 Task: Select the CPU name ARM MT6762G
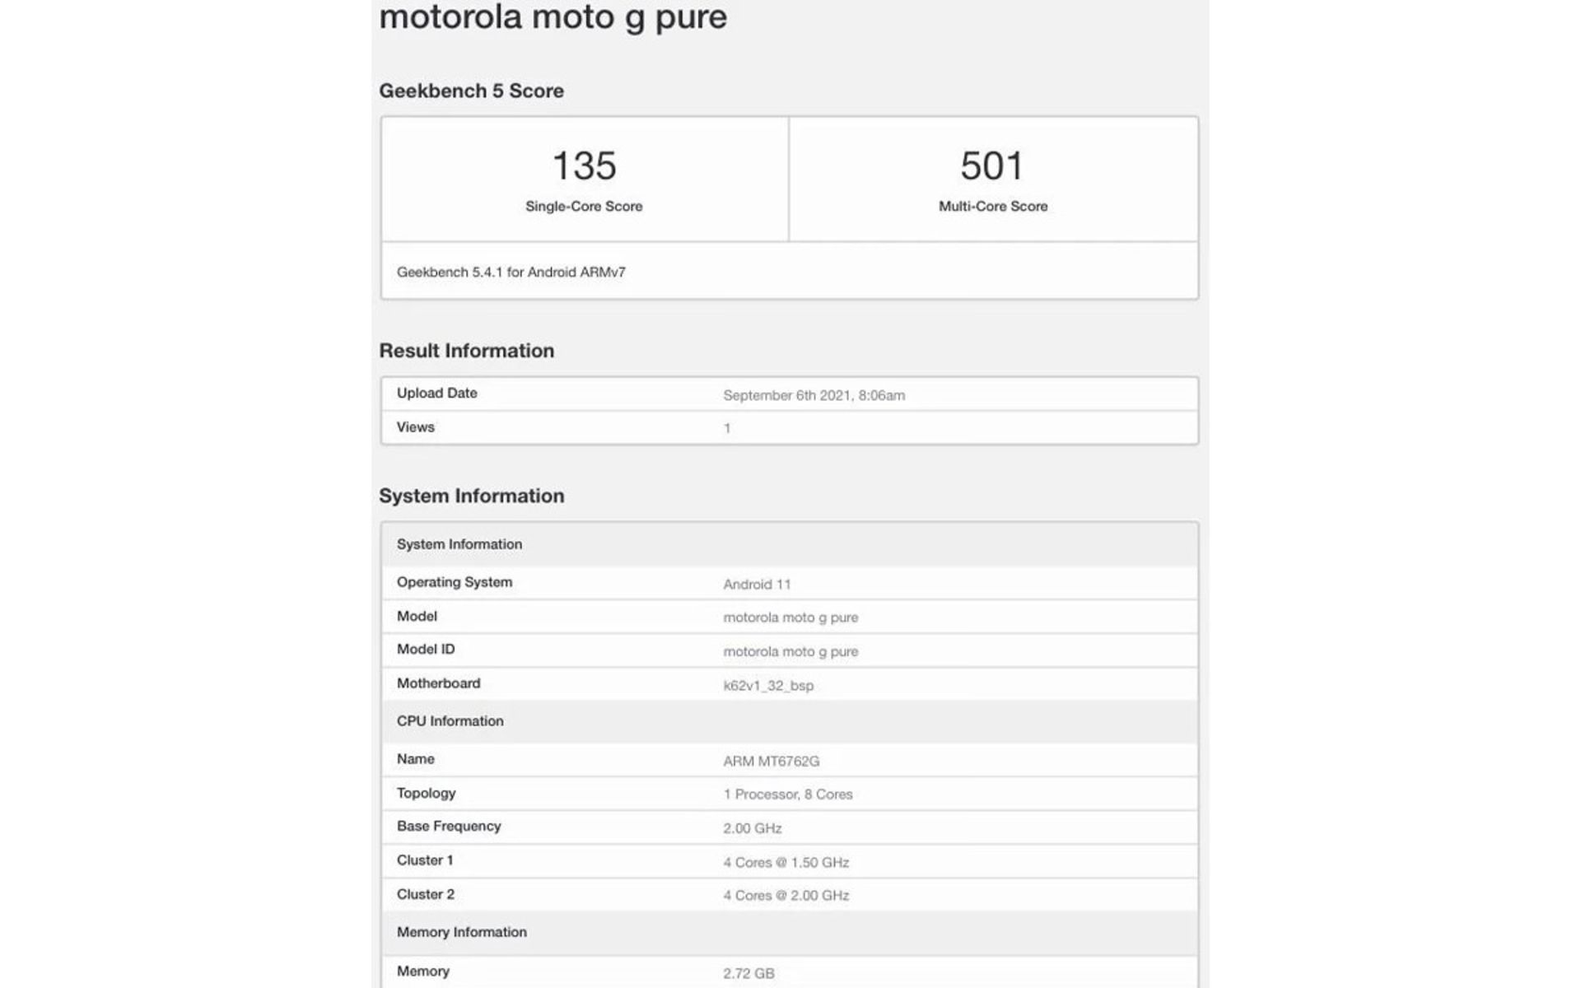coord(772,762)
